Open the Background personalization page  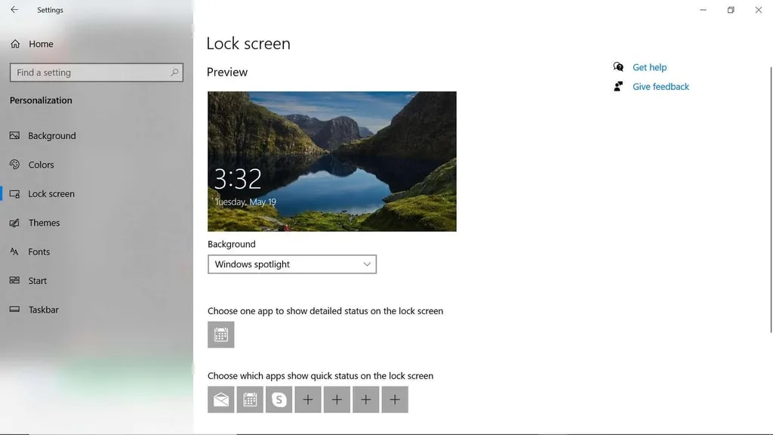pyautogui.click(x=51, y=136)
